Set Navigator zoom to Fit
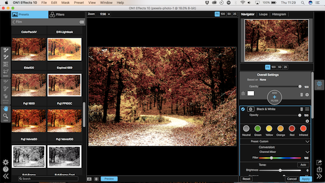Image resolution: width=325 pixels, height=183 pixels. [268, 67]
